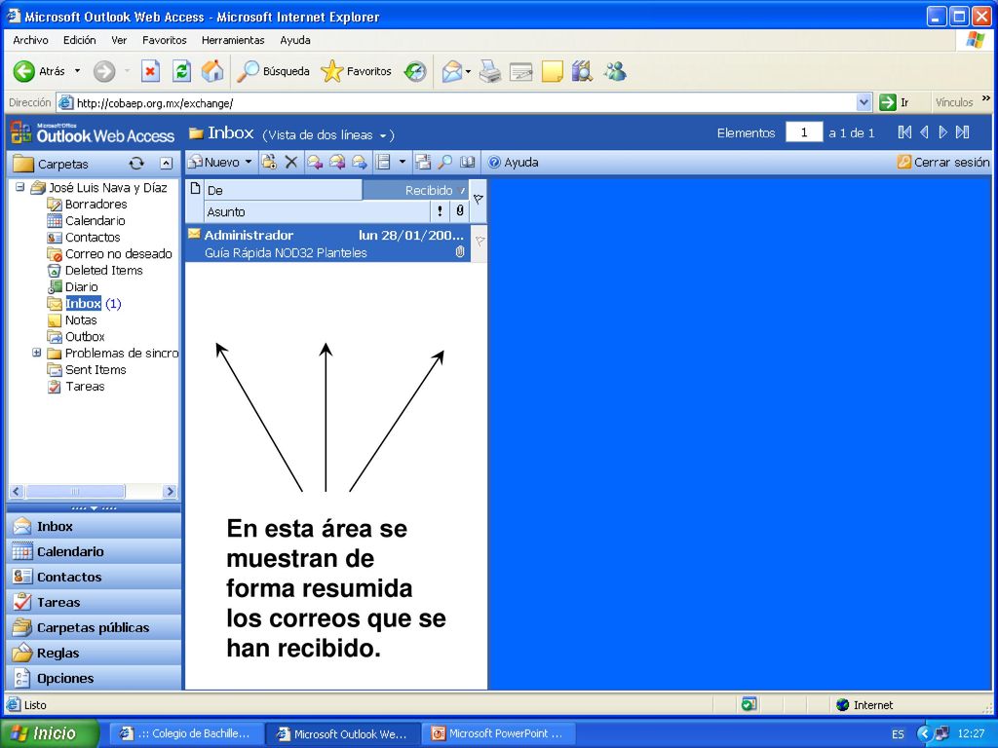
Task: Click Internet Explorer Home icon
Action: [212, 71]
